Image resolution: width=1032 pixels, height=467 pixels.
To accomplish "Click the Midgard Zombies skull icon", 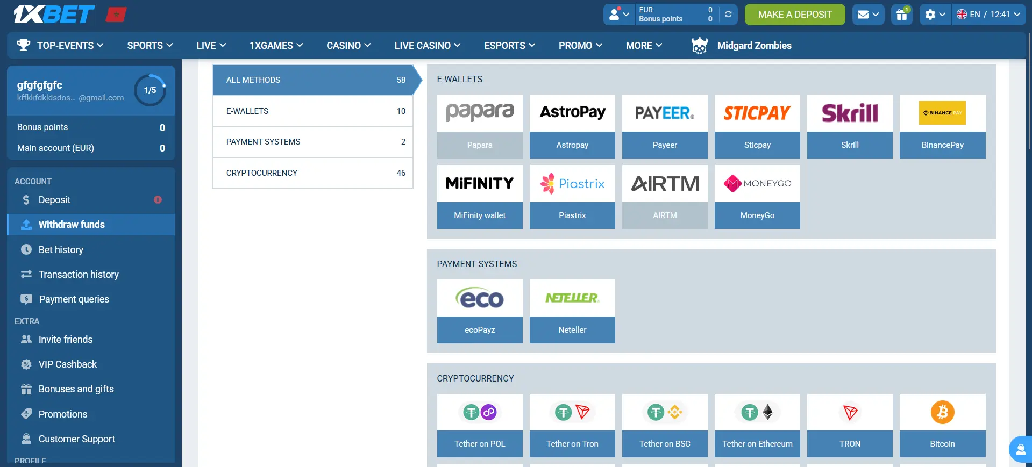I will (x=699, y=46).
